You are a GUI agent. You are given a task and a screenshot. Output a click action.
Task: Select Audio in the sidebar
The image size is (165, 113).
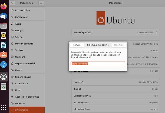coord(27,24)
